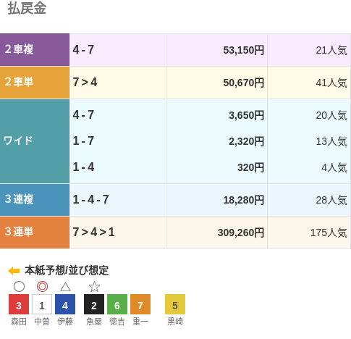Select the green number 6 badge for 徳吉

click(x=117, y=304)
